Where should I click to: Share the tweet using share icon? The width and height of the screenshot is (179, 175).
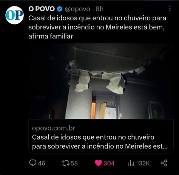164,163
